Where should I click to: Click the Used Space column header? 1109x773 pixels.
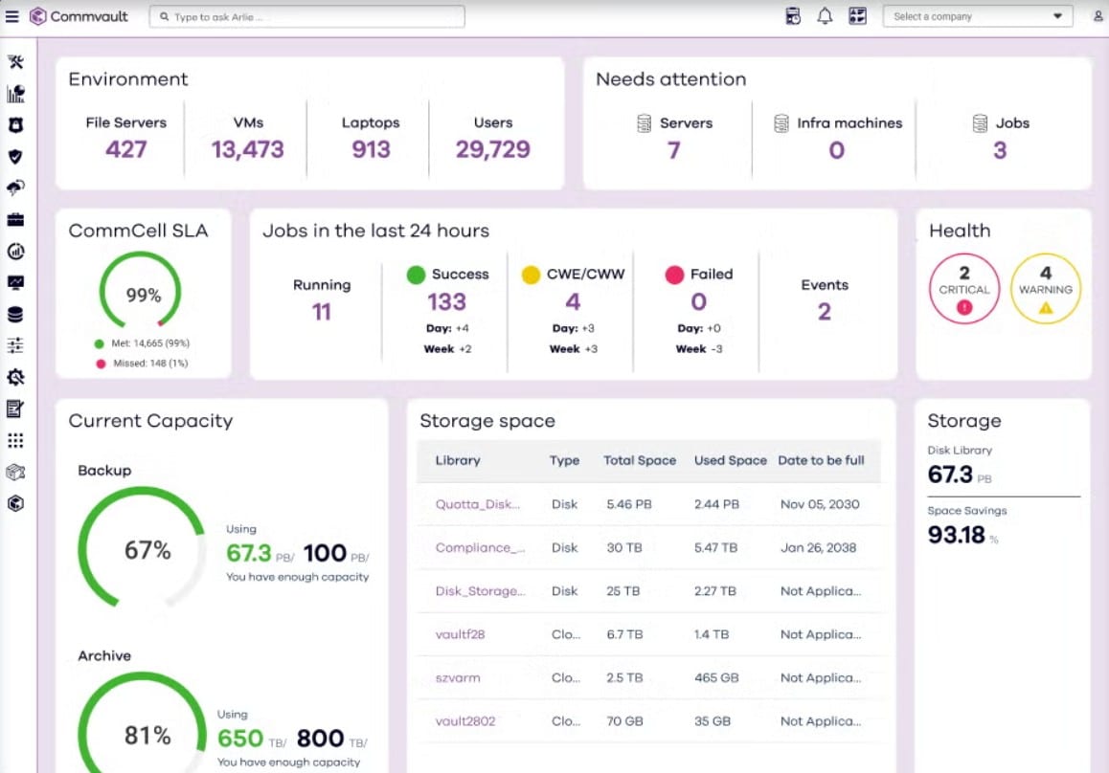(730, 460)
